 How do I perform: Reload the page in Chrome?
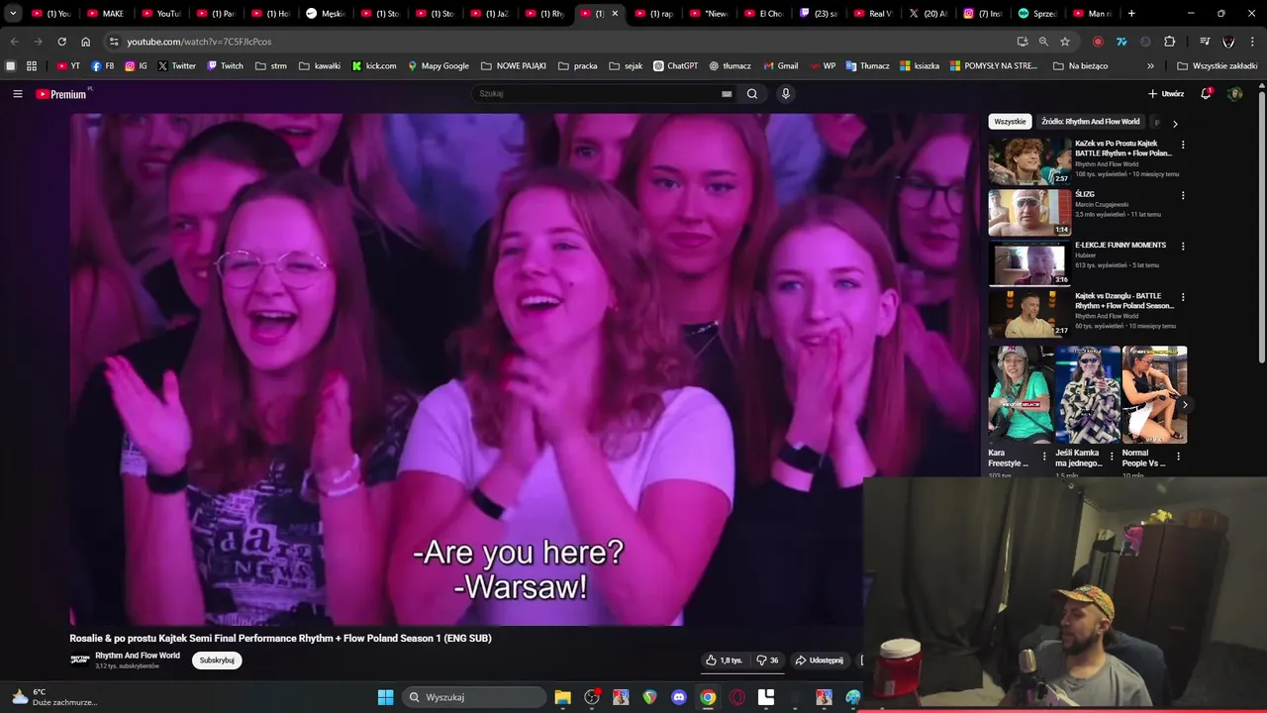(61, 42)
